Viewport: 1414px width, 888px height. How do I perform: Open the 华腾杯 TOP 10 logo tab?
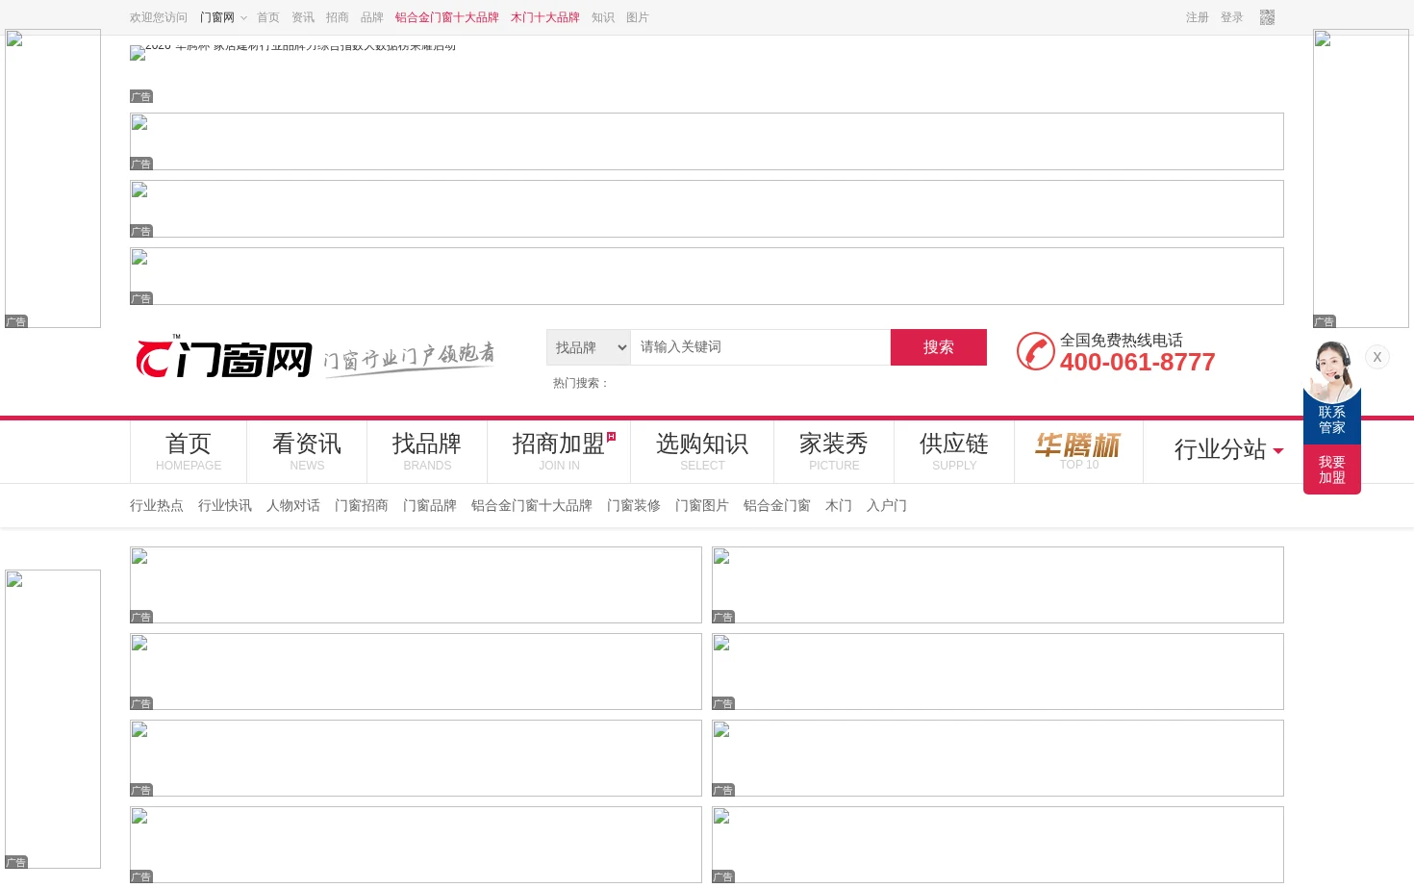point(1078,451)
